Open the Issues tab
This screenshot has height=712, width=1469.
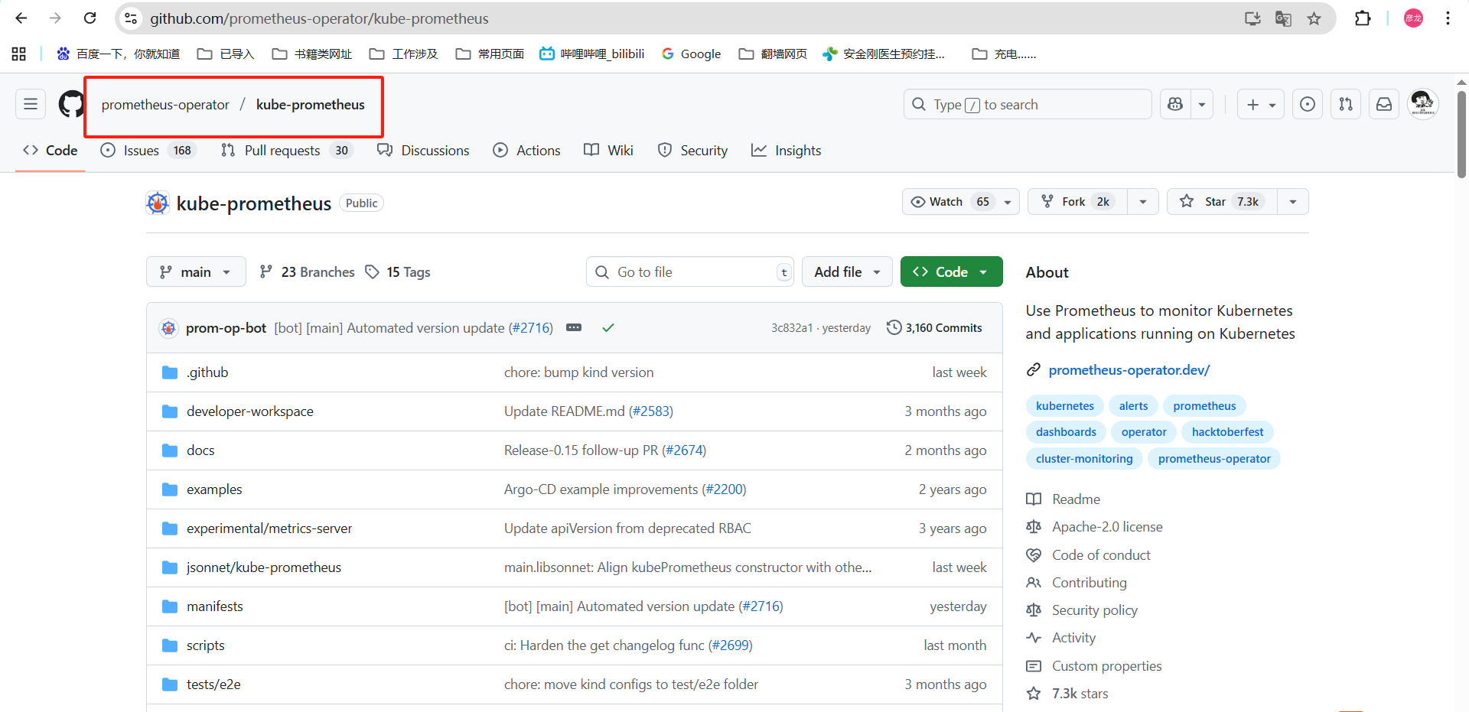148,151
